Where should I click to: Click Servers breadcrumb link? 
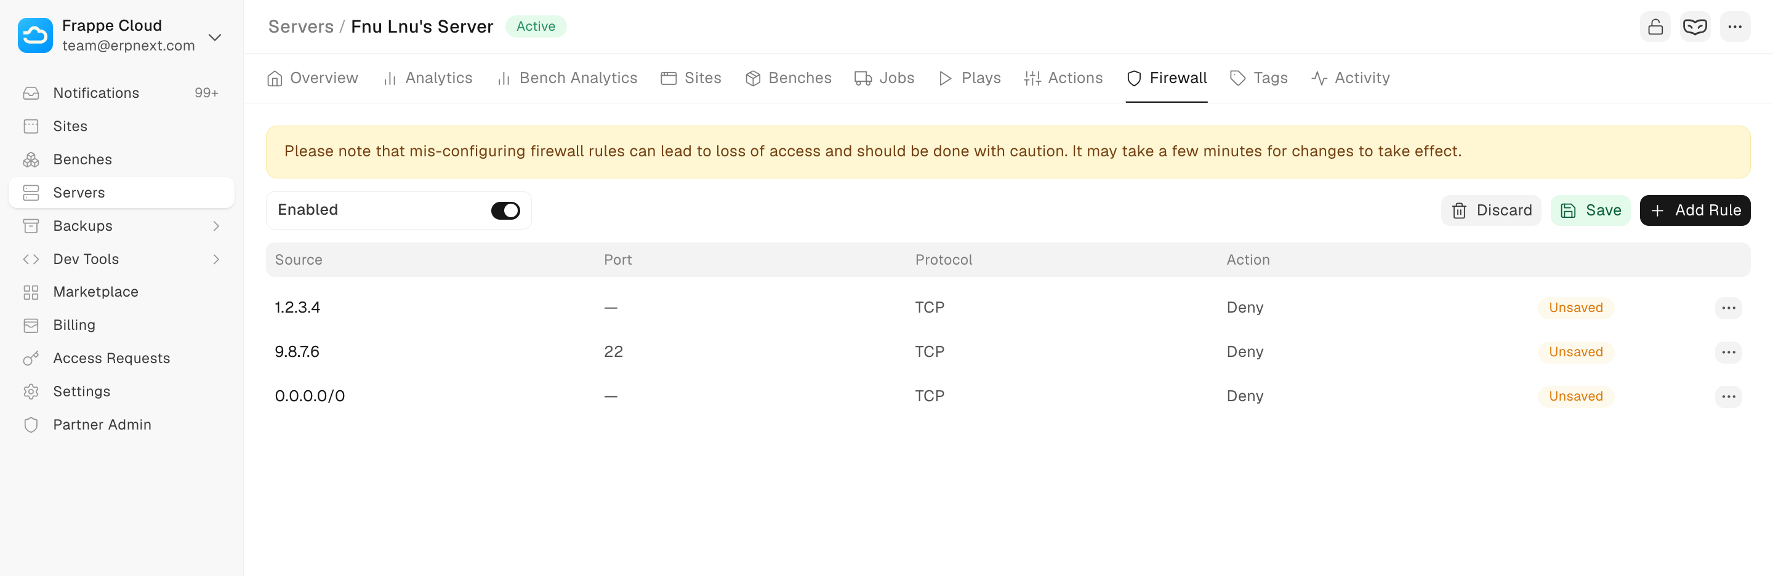(x=301, y=27)
